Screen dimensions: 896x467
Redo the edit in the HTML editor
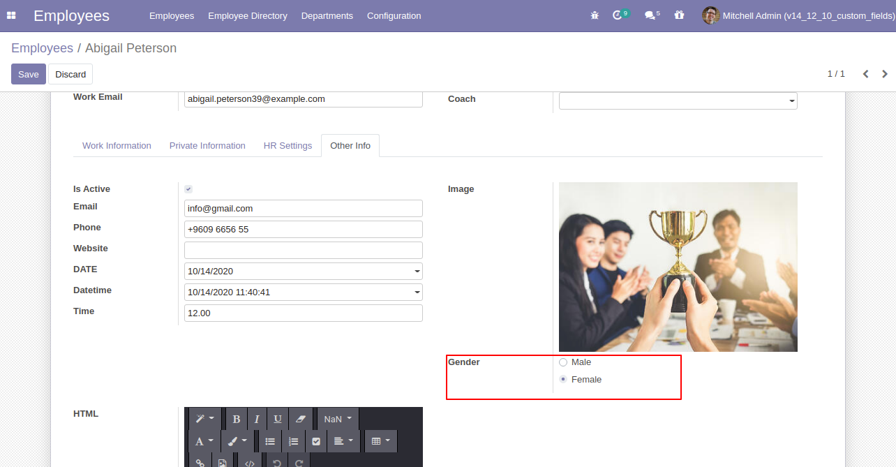pos(299,461)
